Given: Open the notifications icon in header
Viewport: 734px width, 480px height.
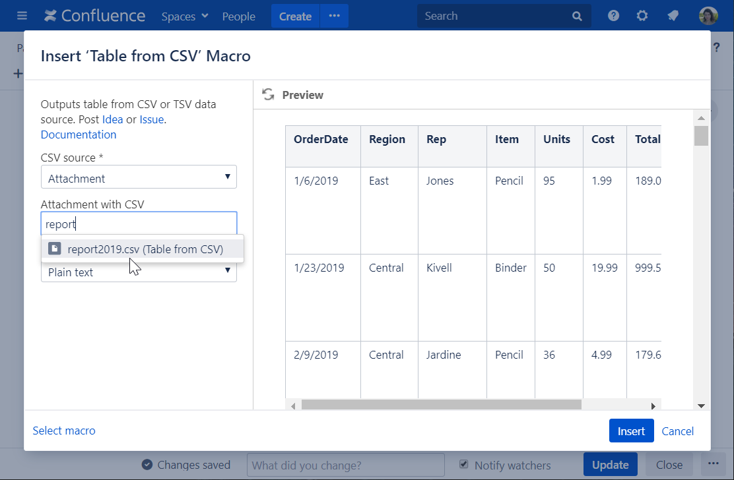Looking at the screenshot, I should point(673,16).
